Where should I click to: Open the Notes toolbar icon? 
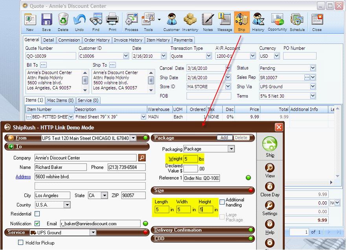coord(208,22)
